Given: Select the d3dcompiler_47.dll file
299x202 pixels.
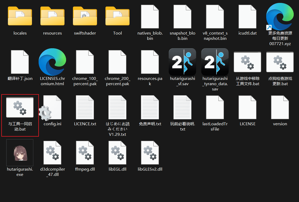Looking at the screenshot, I should [52, 153].
